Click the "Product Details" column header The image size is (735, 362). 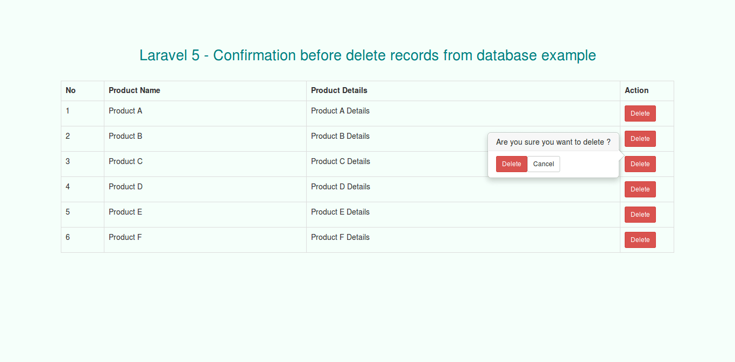pyautogui.click(x=339, y=90)
